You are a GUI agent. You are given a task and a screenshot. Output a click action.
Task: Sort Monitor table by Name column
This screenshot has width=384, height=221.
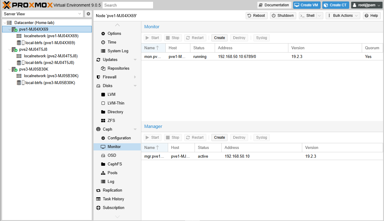coord(153,48)
